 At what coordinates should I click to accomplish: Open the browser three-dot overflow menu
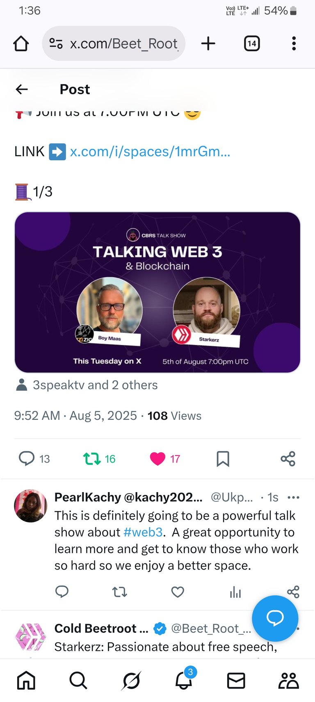294,43
